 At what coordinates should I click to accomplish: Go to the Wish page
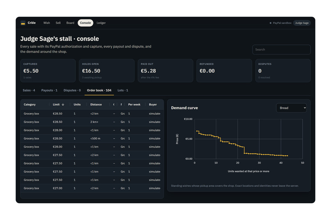(47, 23)
